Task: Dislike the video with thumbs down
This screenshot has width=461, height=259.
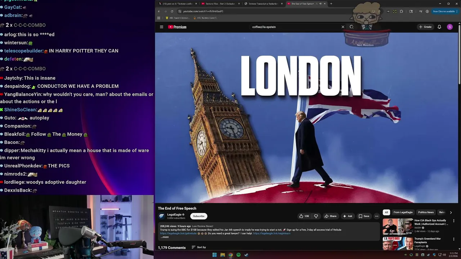Action: pos(316,216)
